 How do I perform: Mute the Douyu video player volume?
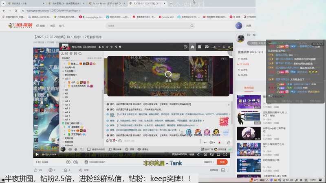tap(199, 155)
